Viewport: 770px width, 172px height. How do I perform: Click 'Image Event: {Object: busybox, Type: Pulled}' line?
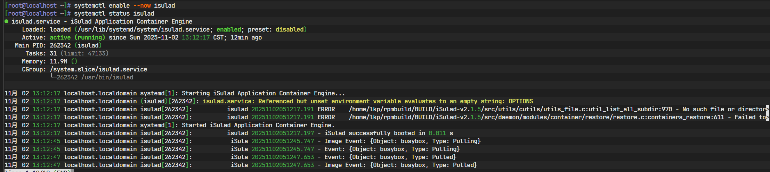click(401, 165)
